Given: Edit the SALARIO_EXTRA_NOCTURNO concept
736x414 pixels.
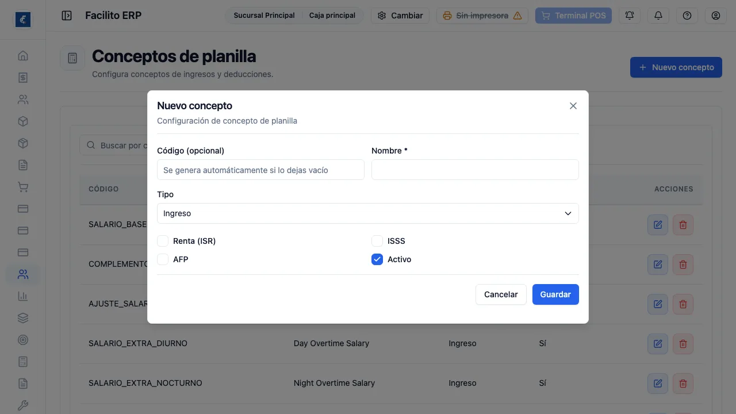Looking at the screenshot, I should pos(658,383).
